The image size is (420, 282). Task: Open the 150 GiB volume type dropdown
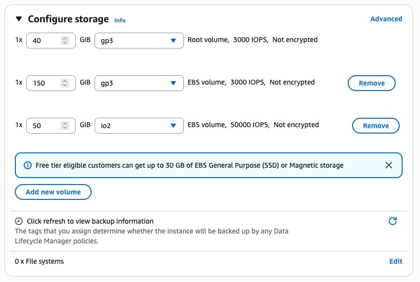pos(139,83)
